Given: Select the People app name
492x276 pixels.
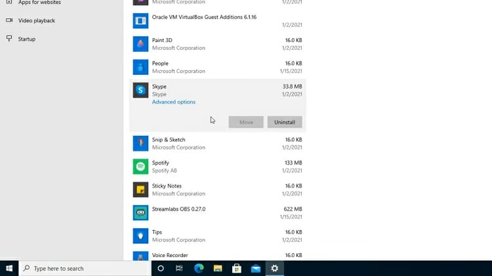Looking at the screenshot, I should 160,64.
